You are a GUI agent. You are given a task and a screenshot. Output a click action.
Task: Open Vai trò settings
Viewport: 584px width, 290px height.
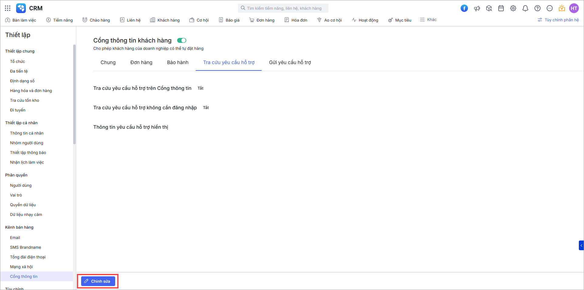pos(16,195)
